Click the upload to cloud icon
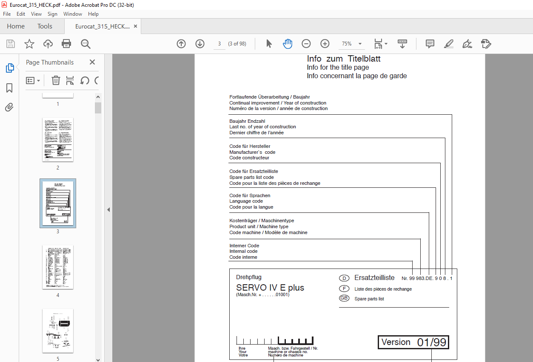The image size is (533, 362). click(48, 44)
